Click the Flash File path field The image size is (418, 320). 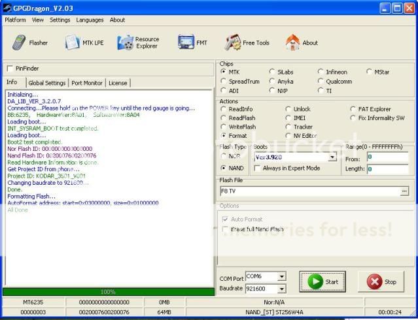tap(310, 191)
